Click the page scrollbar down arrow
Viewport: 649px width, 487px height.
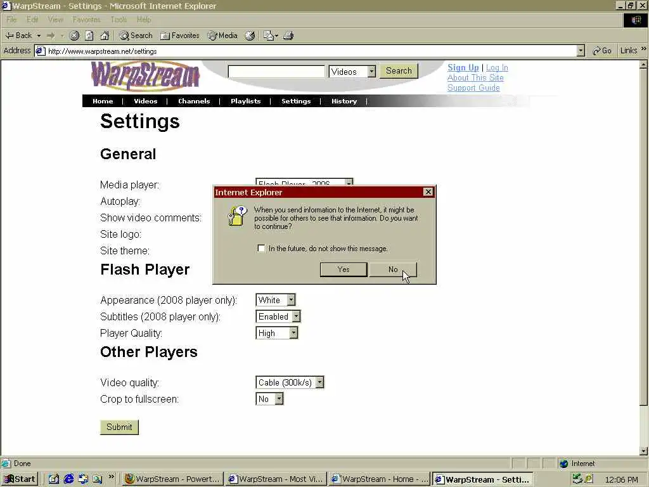[x=643, y=451]
